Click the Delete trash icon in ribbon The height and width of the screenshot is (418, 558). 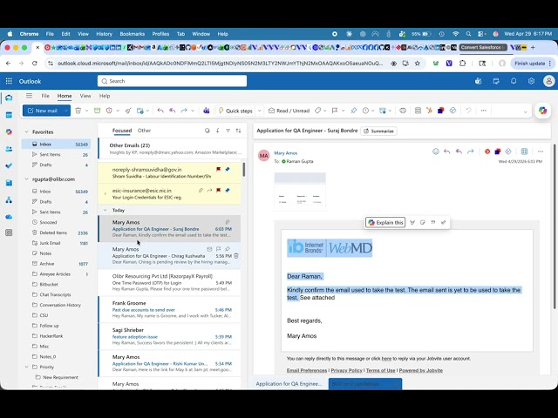78,111
